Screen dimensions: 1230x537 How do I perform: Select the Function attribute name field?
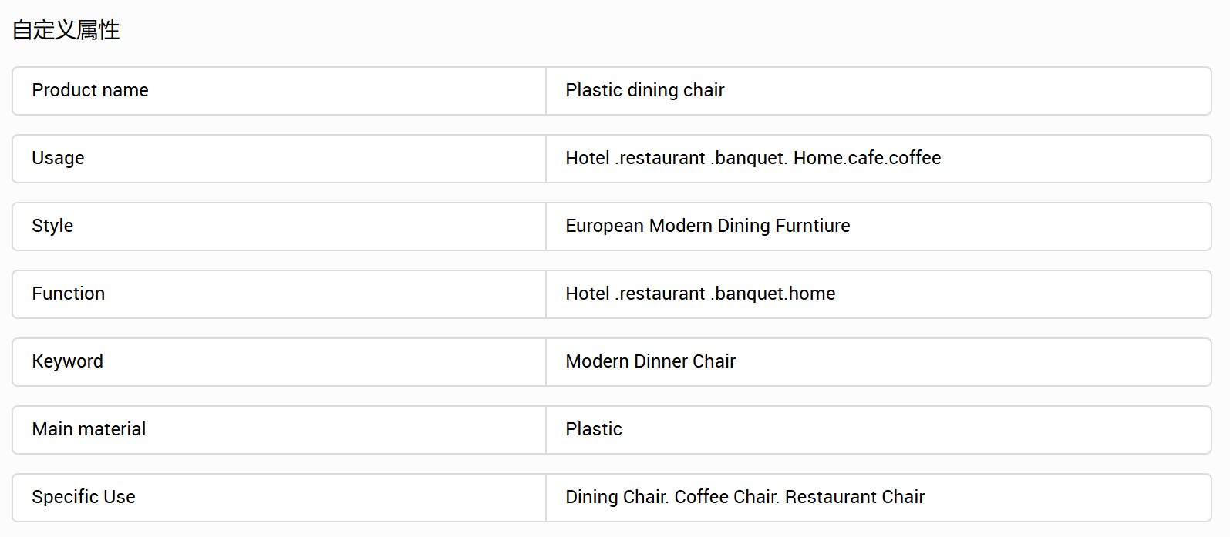279,294
